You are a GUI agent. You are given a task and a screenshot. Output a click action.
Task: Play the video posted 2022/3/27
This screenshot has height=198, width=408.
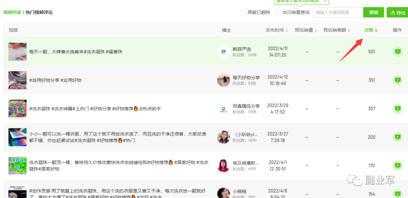click(397, 137)
